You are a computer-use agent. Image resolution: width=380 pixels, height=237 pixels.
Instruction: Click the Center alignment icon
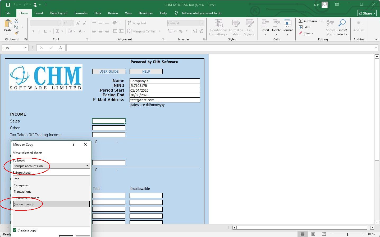coord(100,31)
